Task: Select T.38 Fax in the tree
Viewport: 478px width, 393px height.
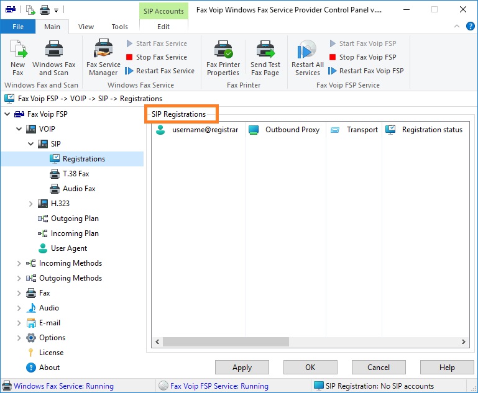Action: (x=70, y=174)
